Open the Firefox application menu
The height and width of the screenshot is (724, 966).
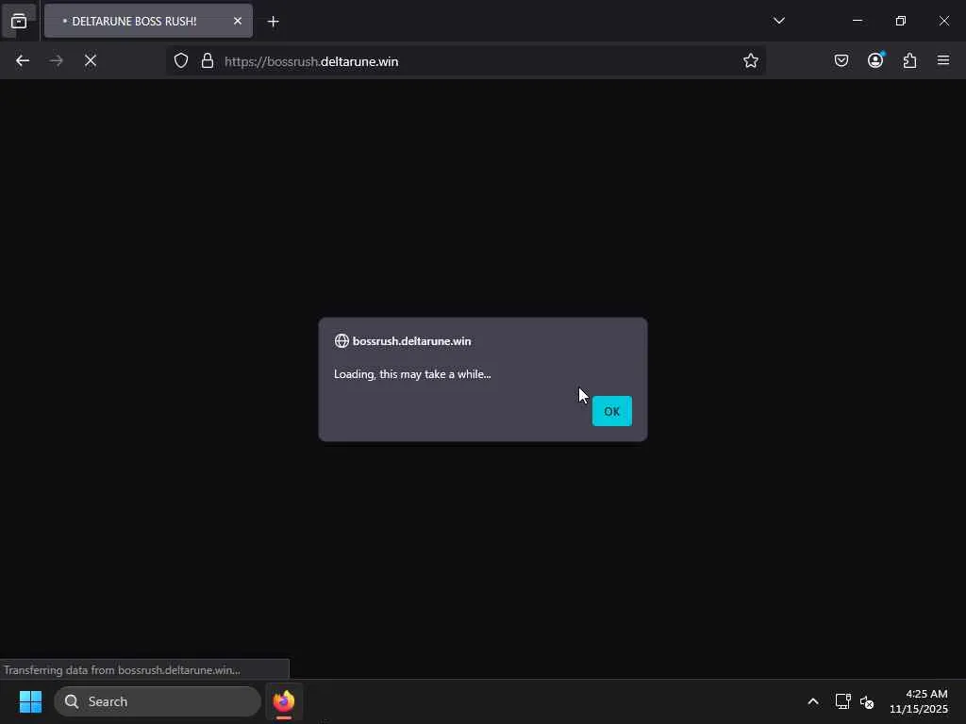(x=943, y=60)
